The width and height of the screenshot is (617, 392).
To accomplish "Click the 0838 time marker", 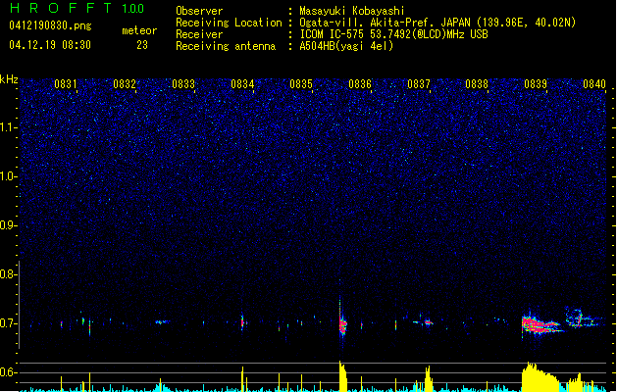I will 477,84.
